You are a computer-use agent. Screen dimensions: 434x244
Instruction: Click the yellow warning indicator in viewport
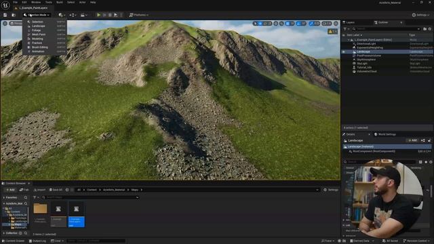(x=332, y=32)
